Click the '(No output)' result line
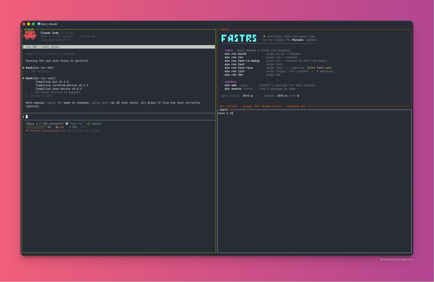The image size is (434, 282). [40, 71]
